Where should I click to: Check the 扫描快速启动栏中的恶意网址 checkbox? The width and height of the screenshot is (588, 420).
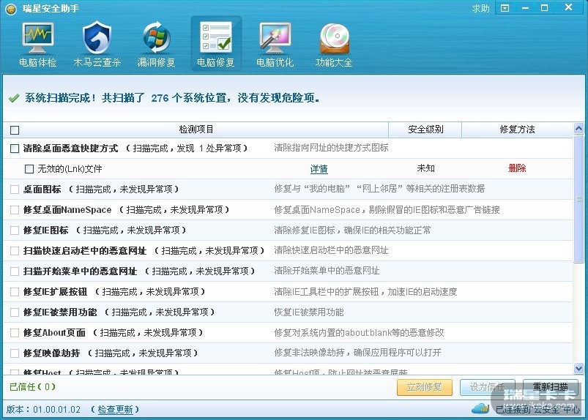tap(15, 251)
